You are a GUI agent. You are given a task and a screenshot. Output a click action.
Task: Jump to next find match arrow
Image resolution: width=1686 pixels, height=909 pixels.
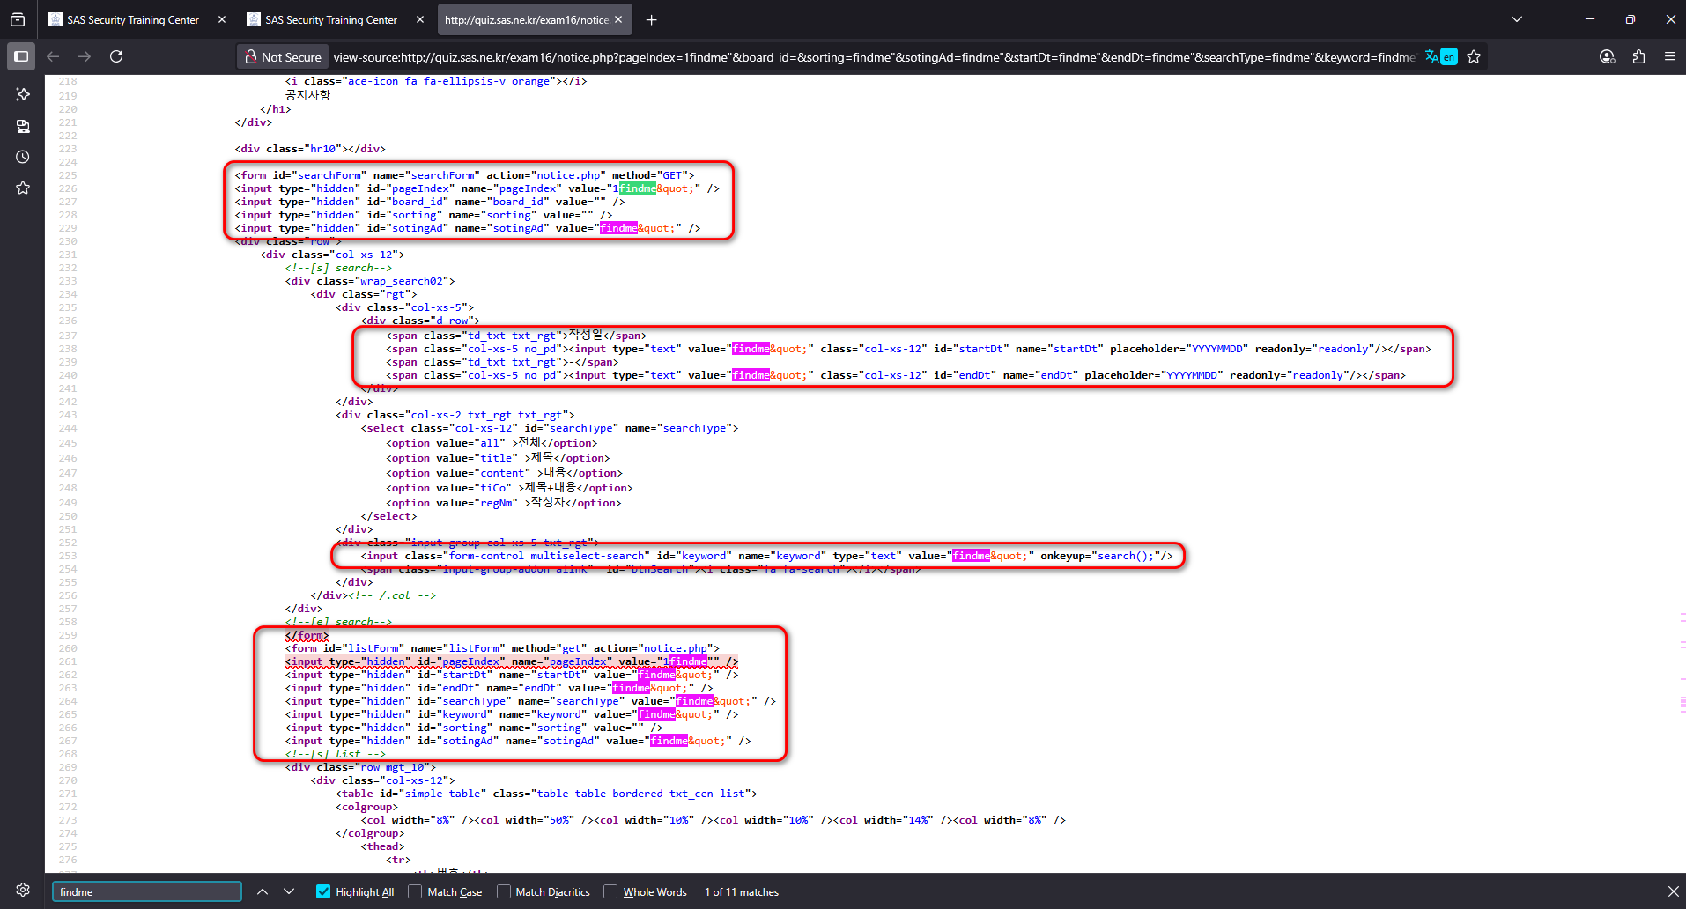pyautogui.click(x=289, y=891)
